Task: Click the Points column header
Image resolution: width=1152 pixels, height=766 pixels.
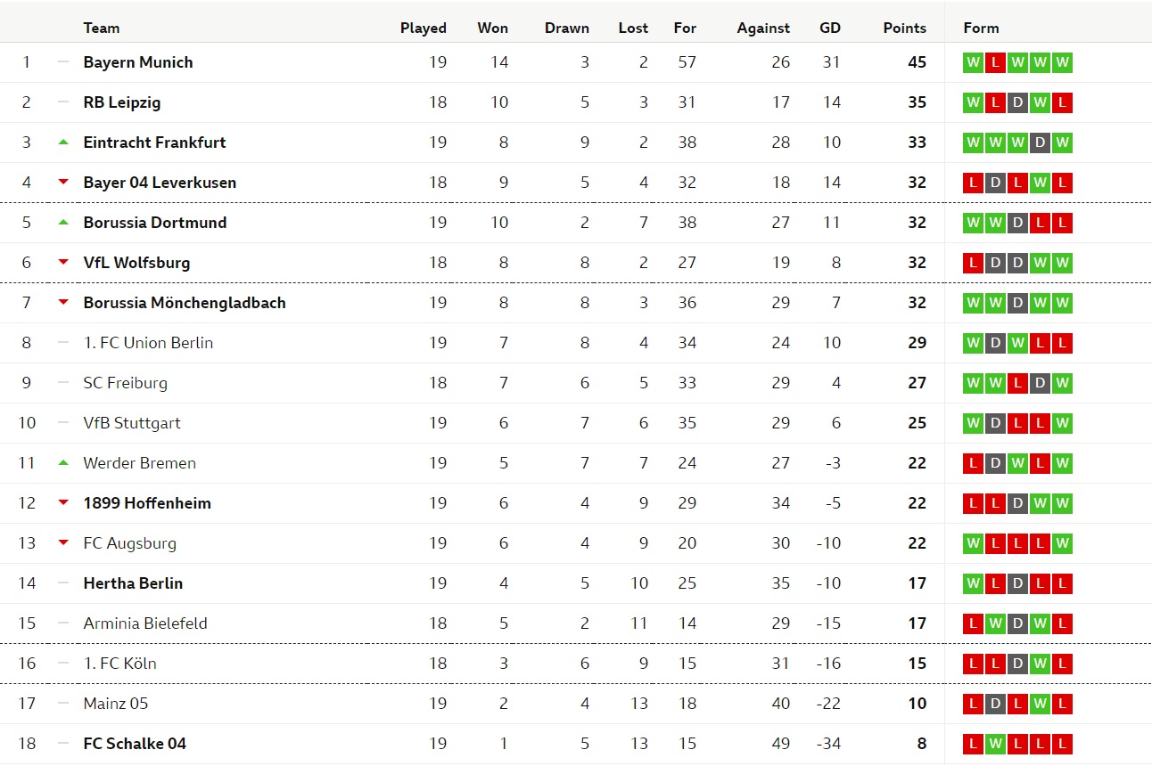Action: [x=905, y=28]
